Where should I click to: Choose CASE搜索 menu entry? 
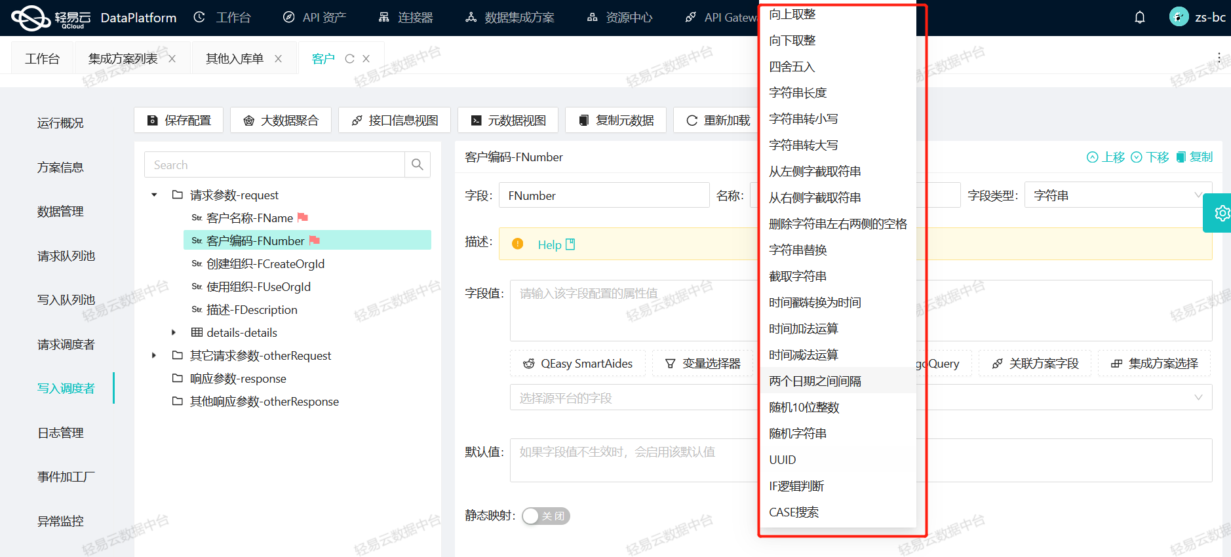(837, 512)
